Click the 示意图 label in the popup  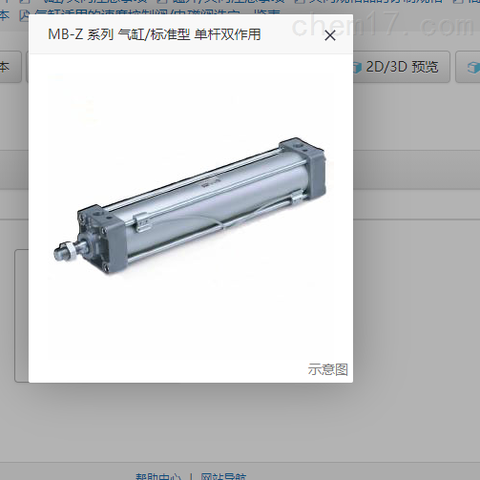(327, 369)
